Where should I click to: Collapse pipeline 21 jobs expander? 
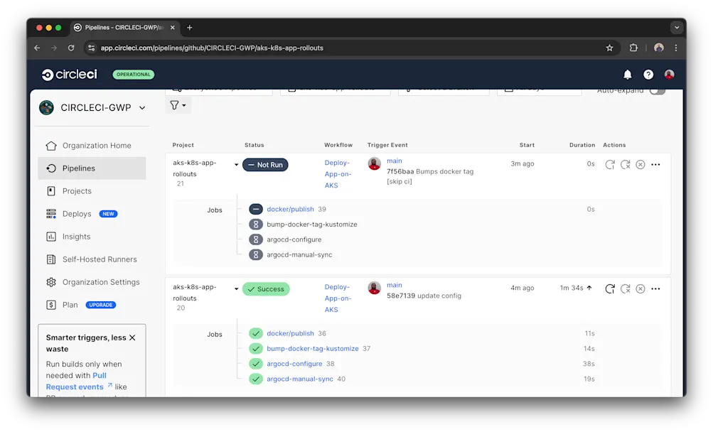click(237, 165)
